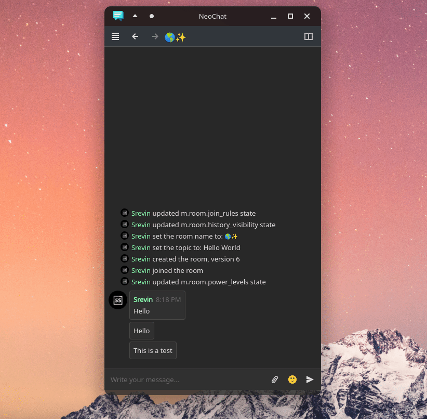Click 'created the room, version 6' text

pyautogui.click(x=196, y=259)
